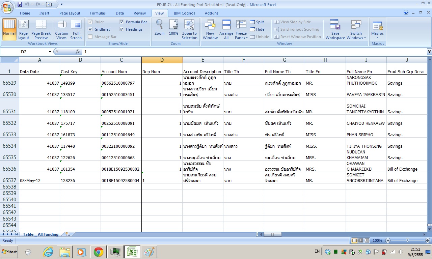Open Paint from the taskbar

149,252
